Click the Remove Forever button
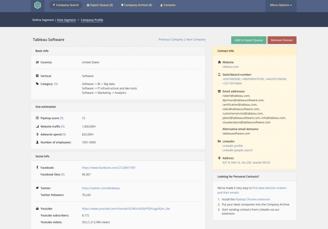The image size is (328, 229). point(282,40)
